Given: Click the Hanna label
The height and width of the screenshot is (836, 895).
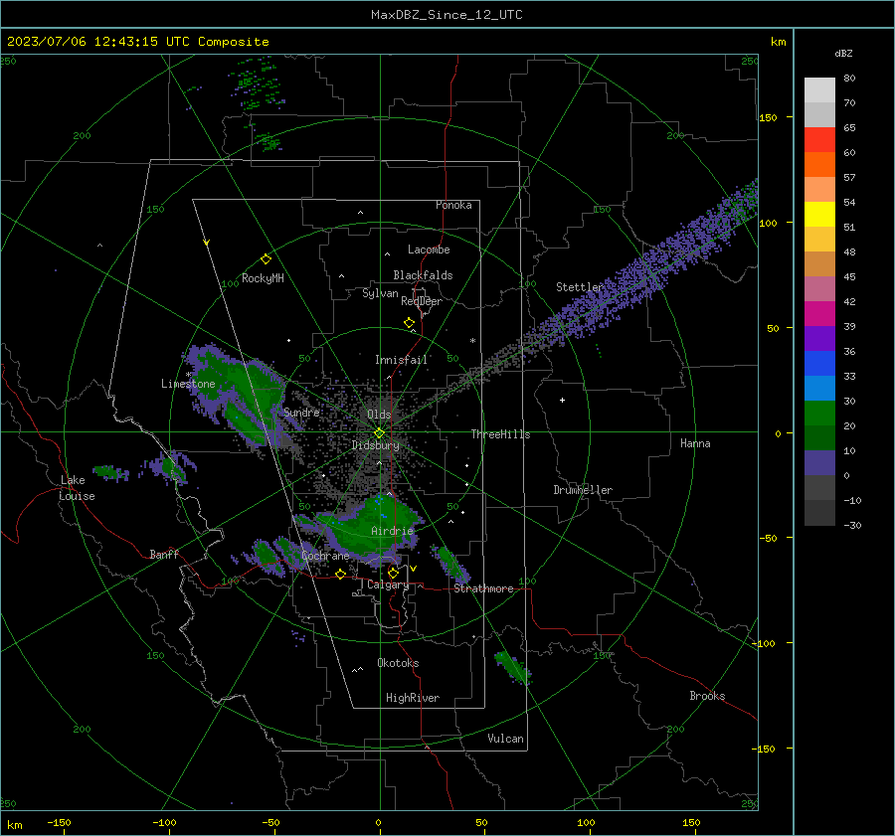Looking at the screenshot, I should [695, 443].
